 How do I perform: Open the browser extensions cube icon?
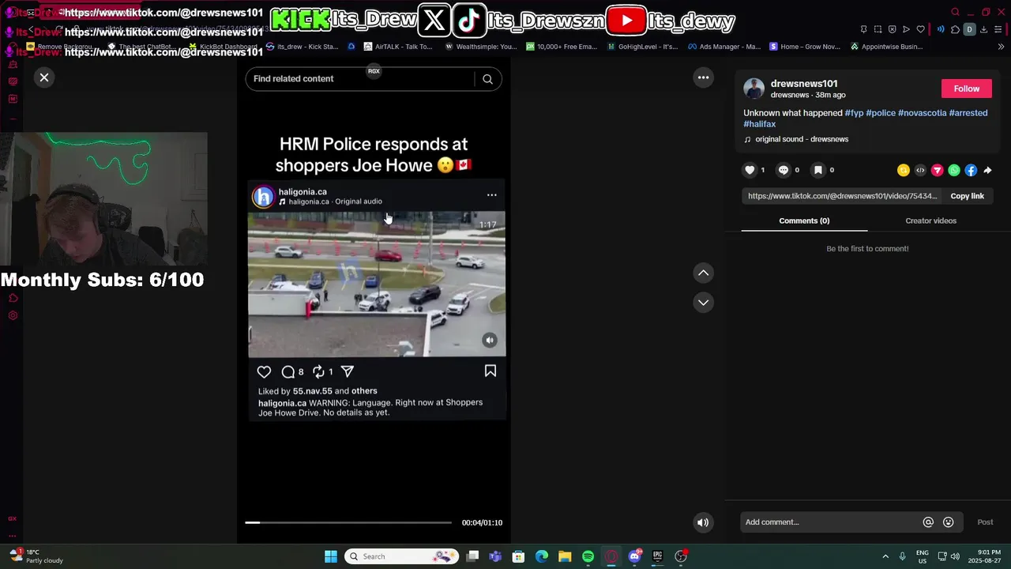[x=955, y=29]
